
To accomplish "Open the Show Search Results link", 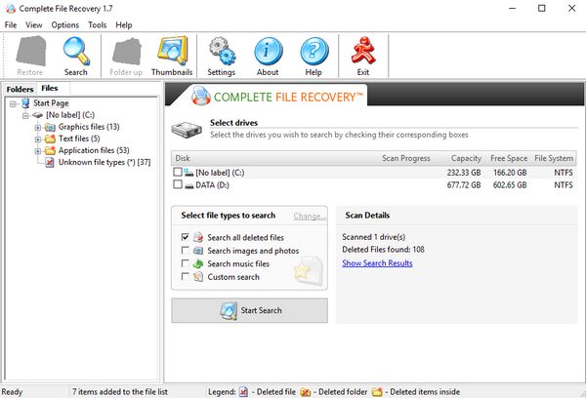I will (x=377, y=263).
